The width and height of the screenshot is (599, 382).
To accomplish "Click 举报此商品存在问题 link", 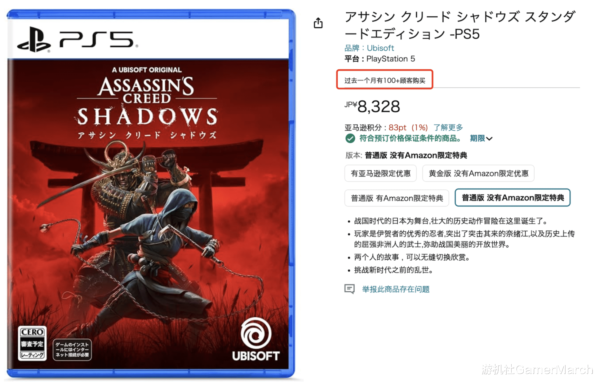I will click(396, 289).
